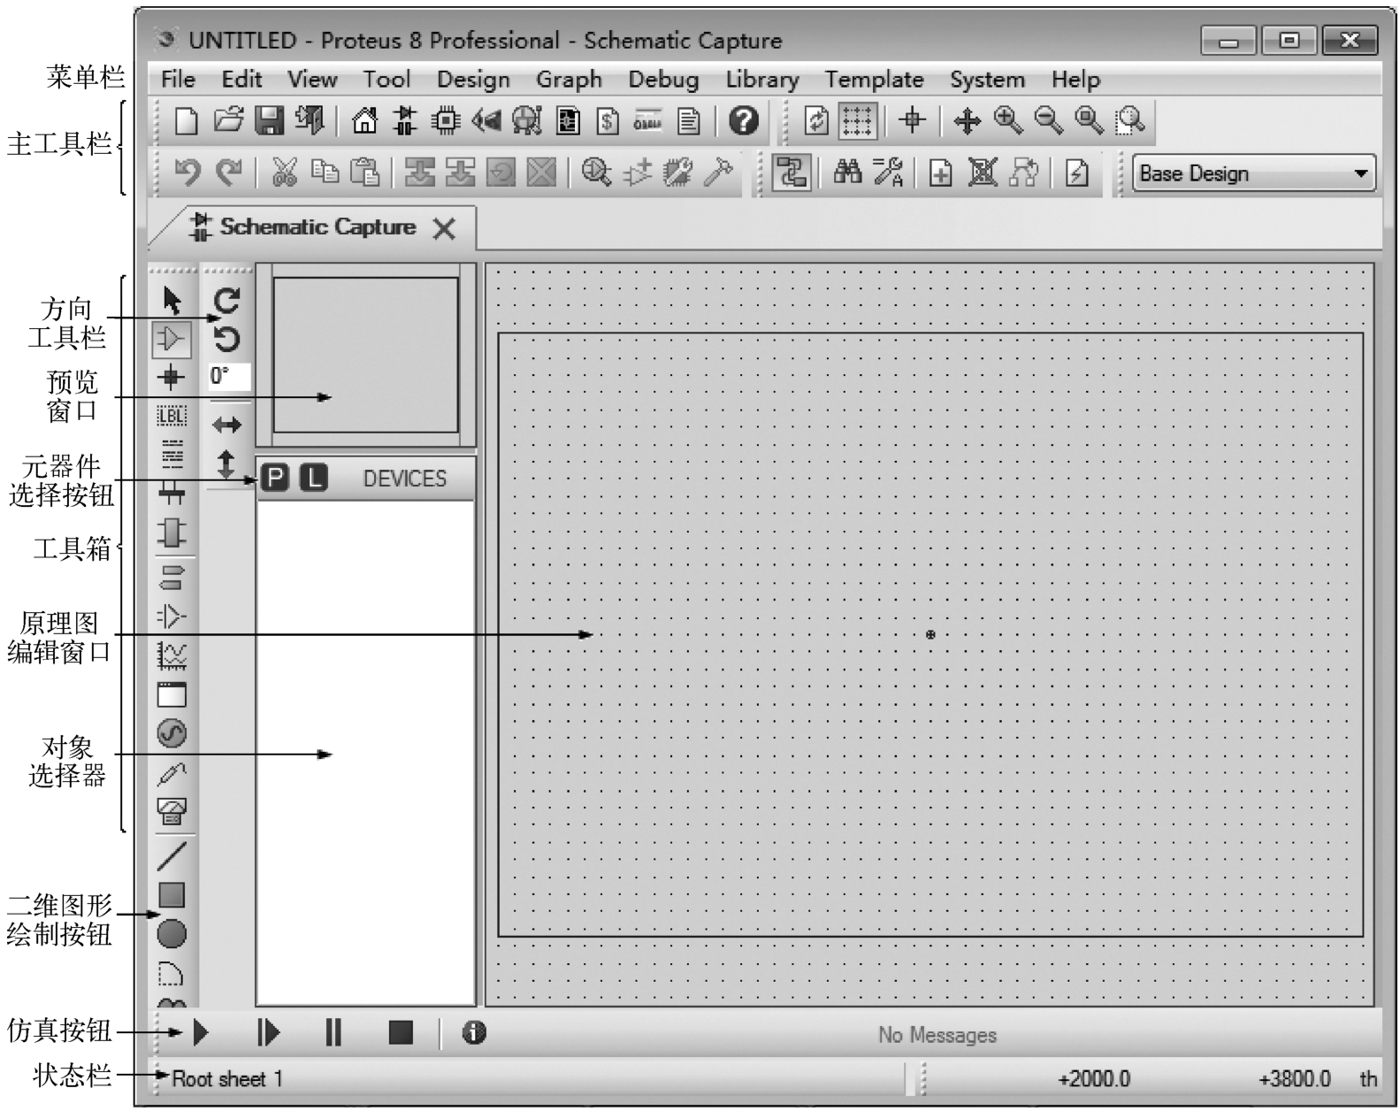Image resolution: width=1400 pixels, height=1111 pixels.
Task: Select the Component Mode tool
Action: pos(172,339)
